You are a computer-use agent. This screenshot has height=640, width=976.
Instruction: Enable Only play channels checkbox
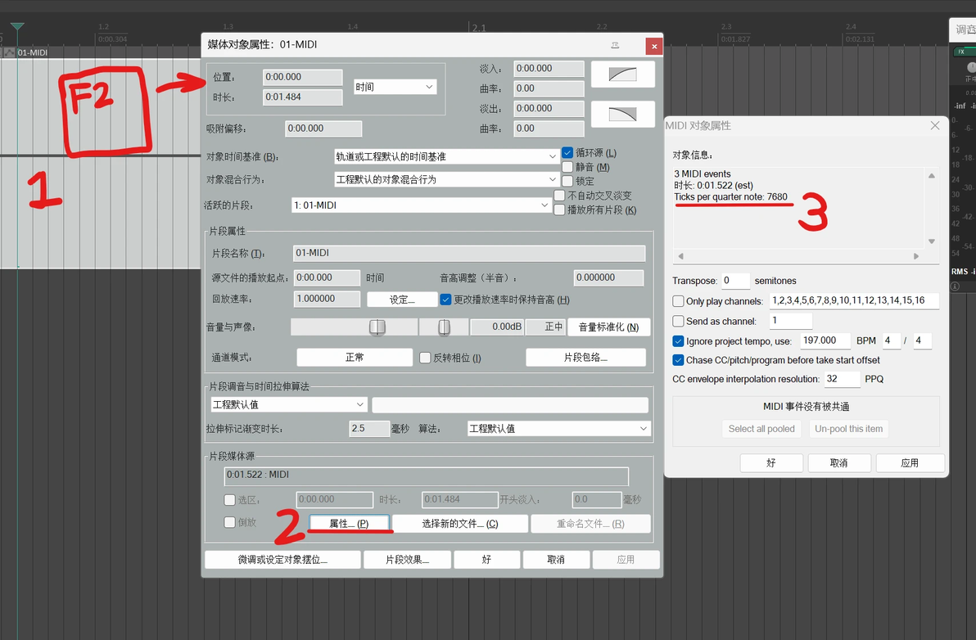coord(679,301)
